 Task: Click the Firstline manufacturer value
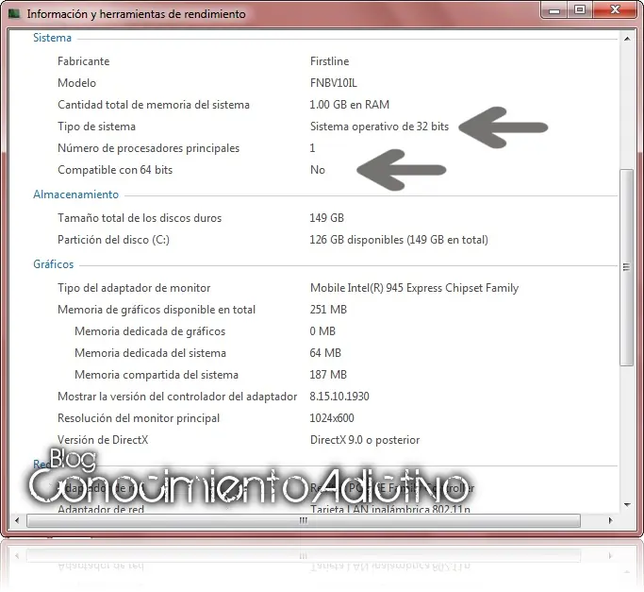[x=329, y=61]
